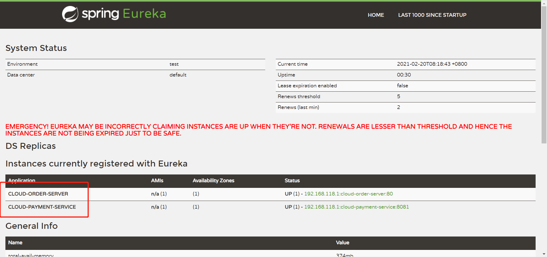The image size is (547, 257).
Task: Click the scrollbar down arrow
Action: [544, 254]
